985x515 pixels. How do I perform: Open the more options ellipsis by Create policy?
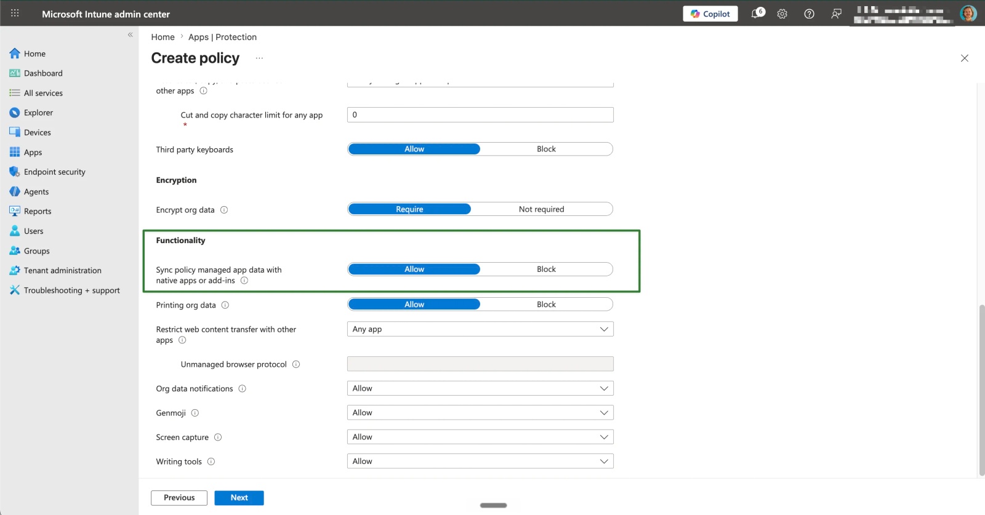259,58
